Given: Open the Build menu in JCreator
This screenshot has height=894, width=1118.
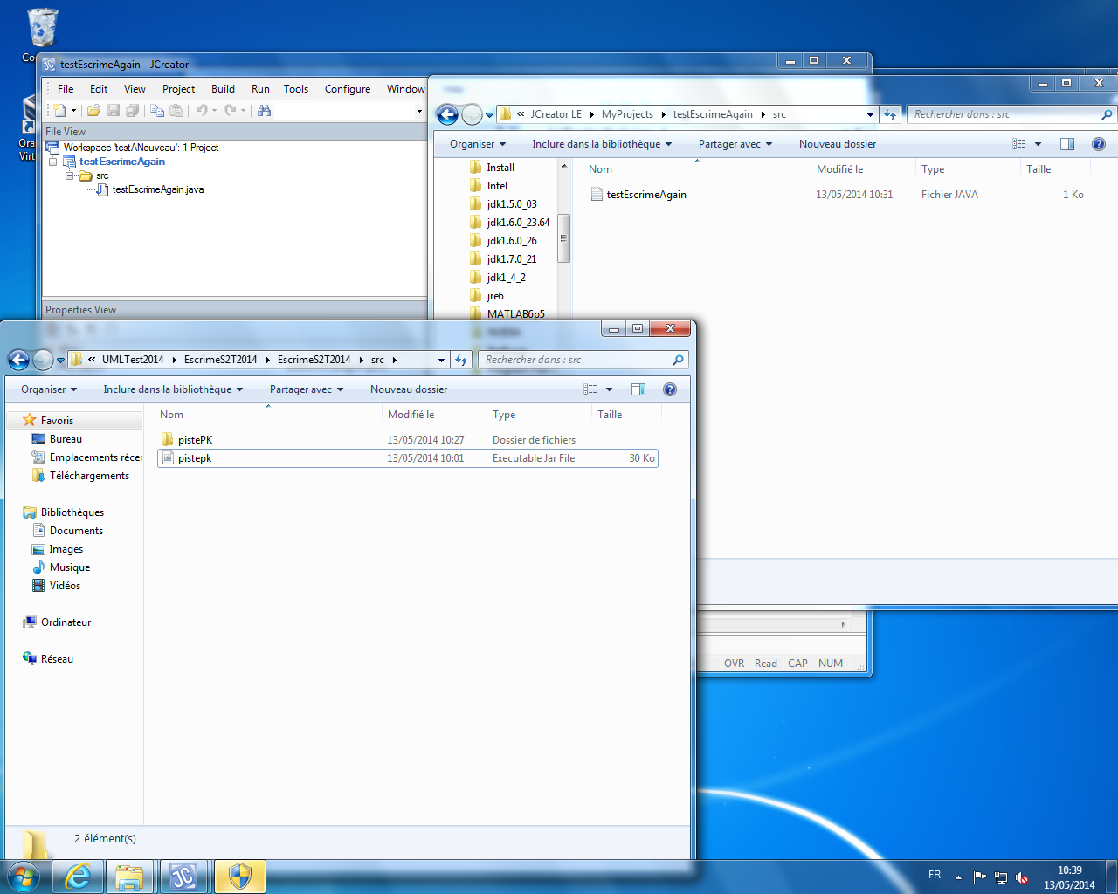Looking at the screenshot, I should [x=223, y=89].
